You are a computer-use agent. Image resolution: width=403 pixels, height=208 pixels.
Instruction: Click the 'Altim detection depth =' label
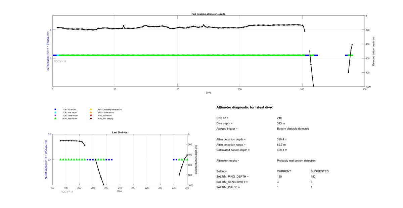pyautogui.click(x=231, y=139)
